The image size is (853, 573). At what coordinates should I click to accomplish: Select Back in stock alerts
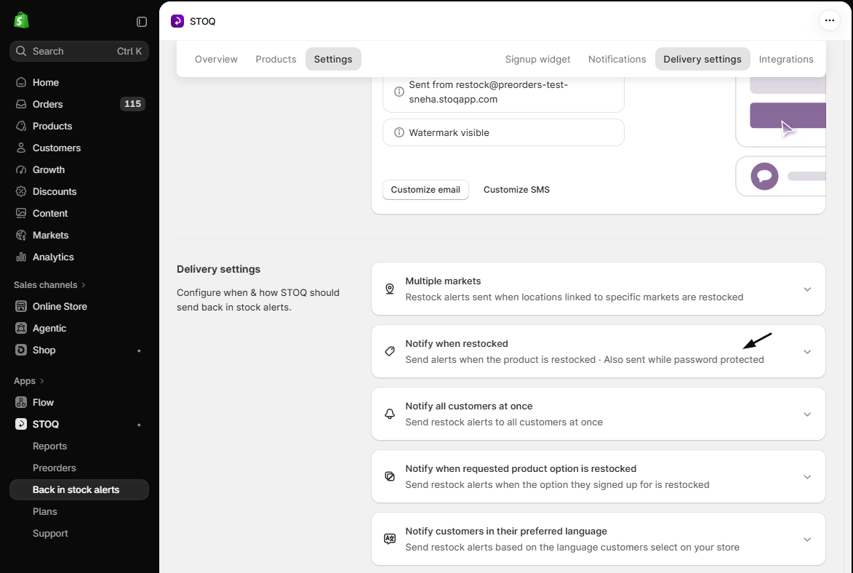(79, 489)
